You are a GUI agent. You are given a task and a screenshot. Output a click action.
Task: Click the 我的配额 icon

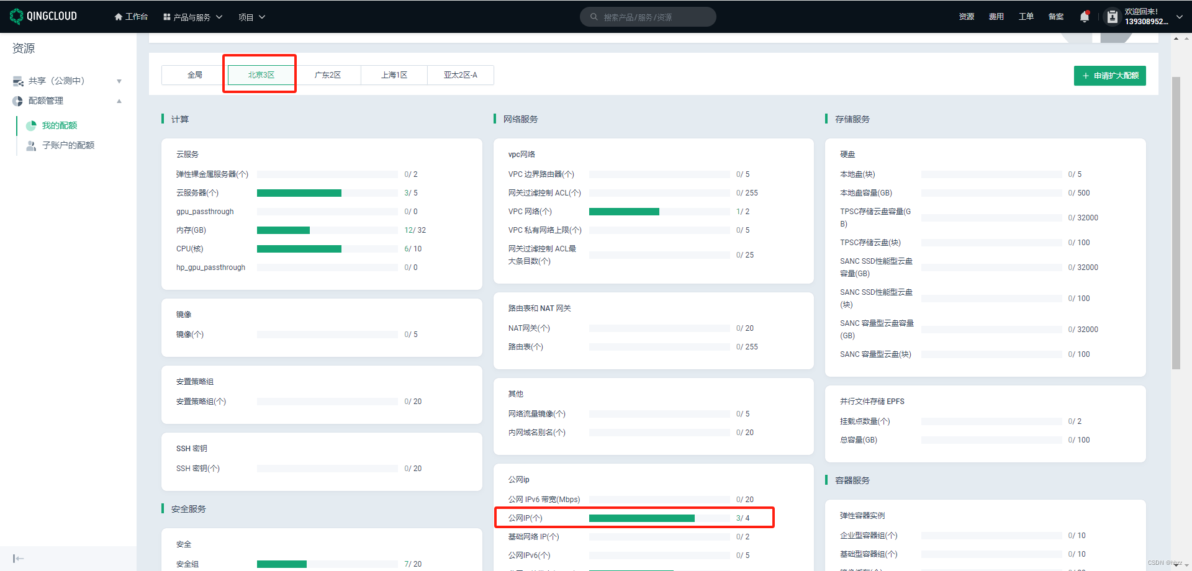pos(31,125)
